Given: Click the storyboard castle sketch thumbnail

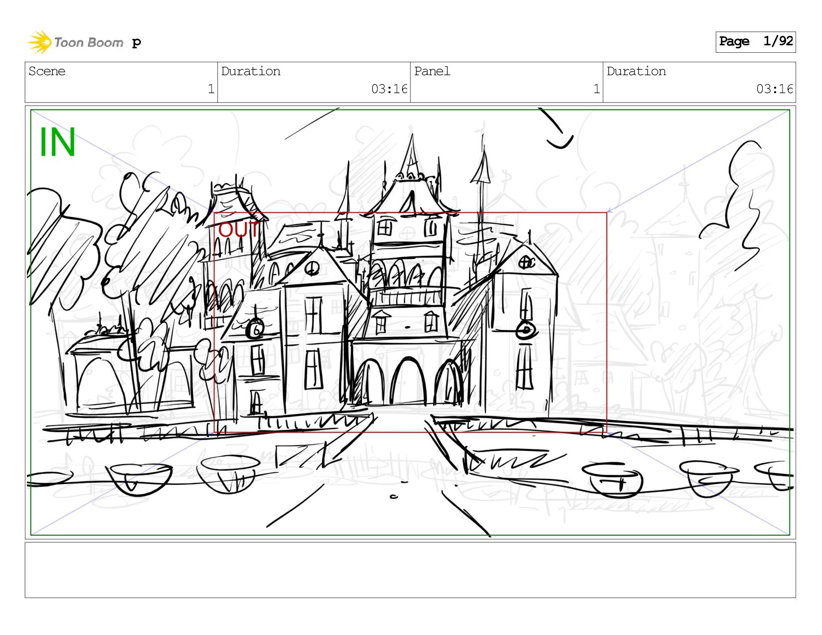Looking at the screenshot, I should click(x=410, y=322).
